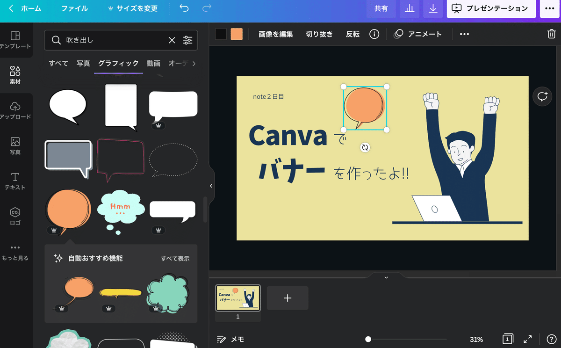The image size is (561, 348).
Task: Add a comment with the bubble-plus icon
Action: point(543,96)
